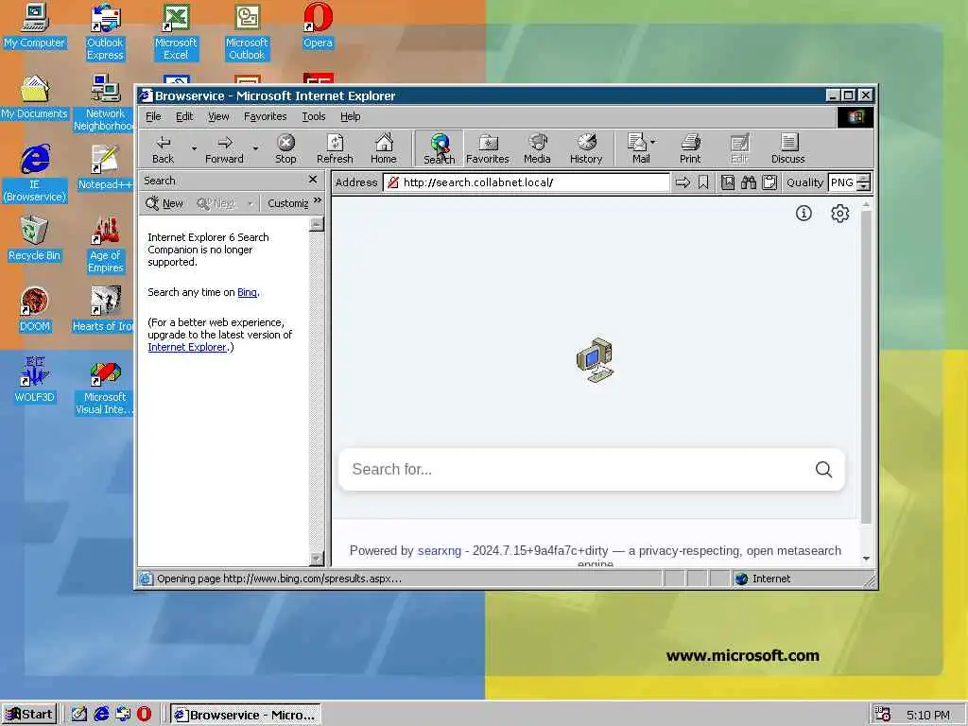Image resolution: width=968 pixels, height=726 pixels.
Task: Open the Tools menu
Action: [314, 116]
